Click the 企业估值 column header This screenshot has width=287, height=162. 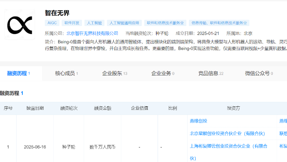click(140, 108)
